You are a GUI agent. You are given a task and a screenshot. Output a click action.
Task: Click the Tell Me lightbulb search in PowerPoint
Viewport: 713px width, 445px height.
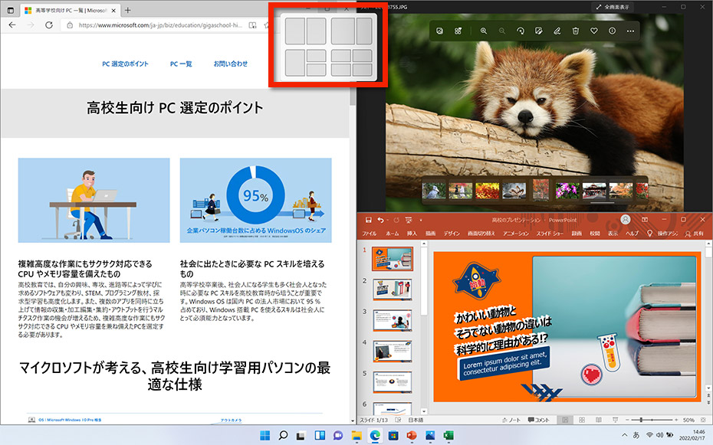[649, 234]
